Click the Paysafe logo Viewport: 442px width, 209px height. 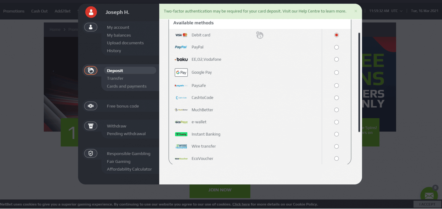click(181, 86)
